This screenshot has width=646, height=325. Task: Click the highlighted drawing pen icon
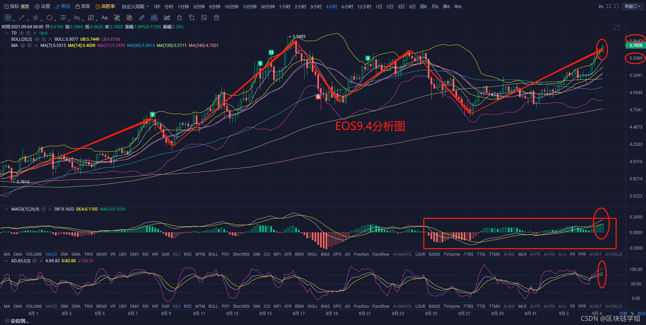coord(154,18)
